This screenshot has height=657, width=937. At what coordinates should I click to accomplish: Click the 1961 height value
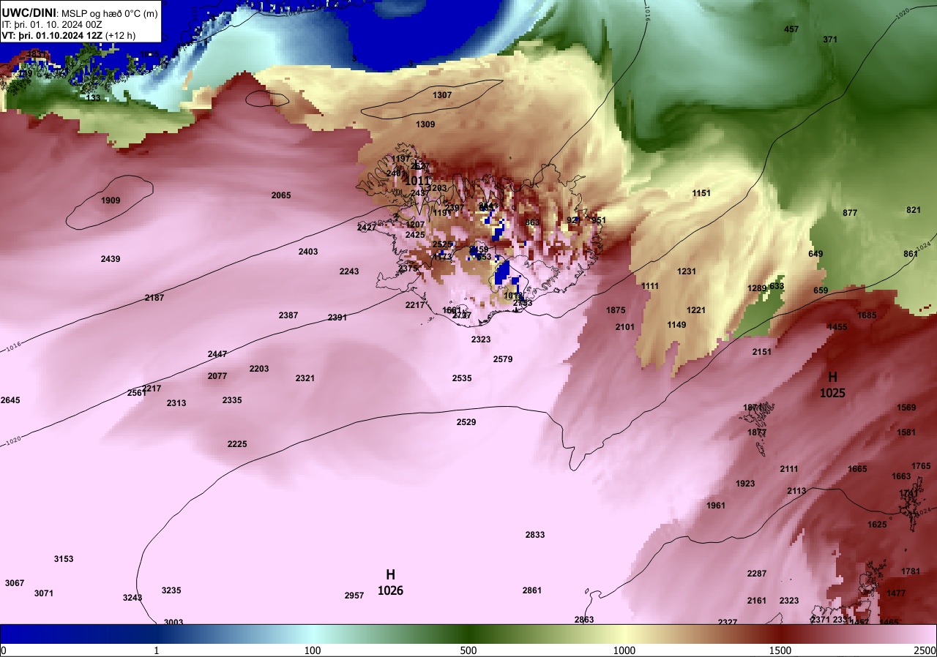pyautogui.click(x=716, y=506)
